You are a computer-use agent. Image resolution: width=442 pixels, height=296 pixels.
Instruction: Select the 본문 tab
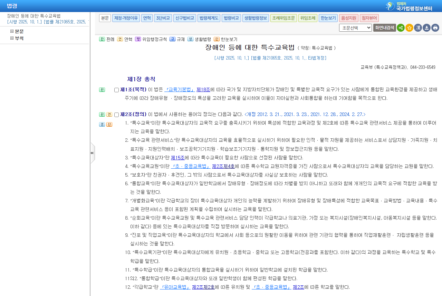click(105, 18)
